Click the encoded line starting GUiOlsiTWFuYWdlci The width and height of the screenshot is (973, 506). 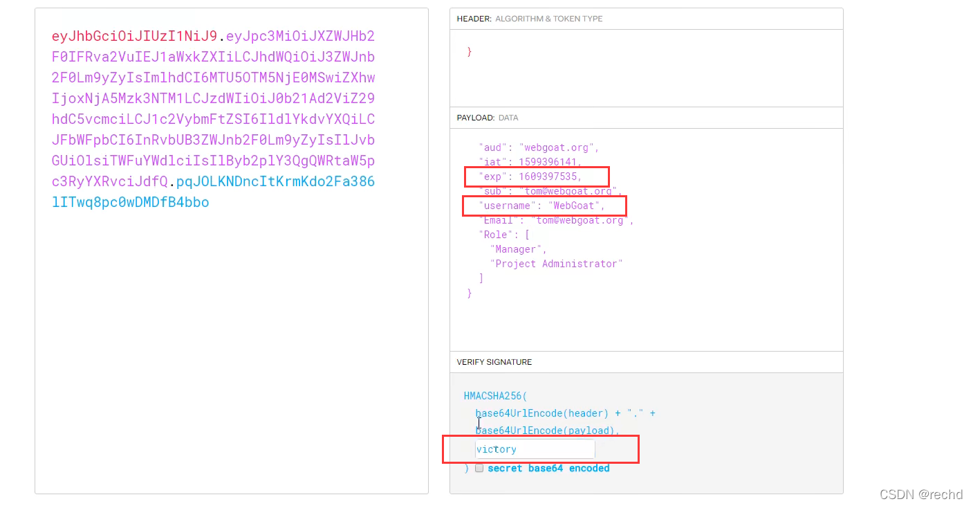pyautogui.click(x=213, y=161)
